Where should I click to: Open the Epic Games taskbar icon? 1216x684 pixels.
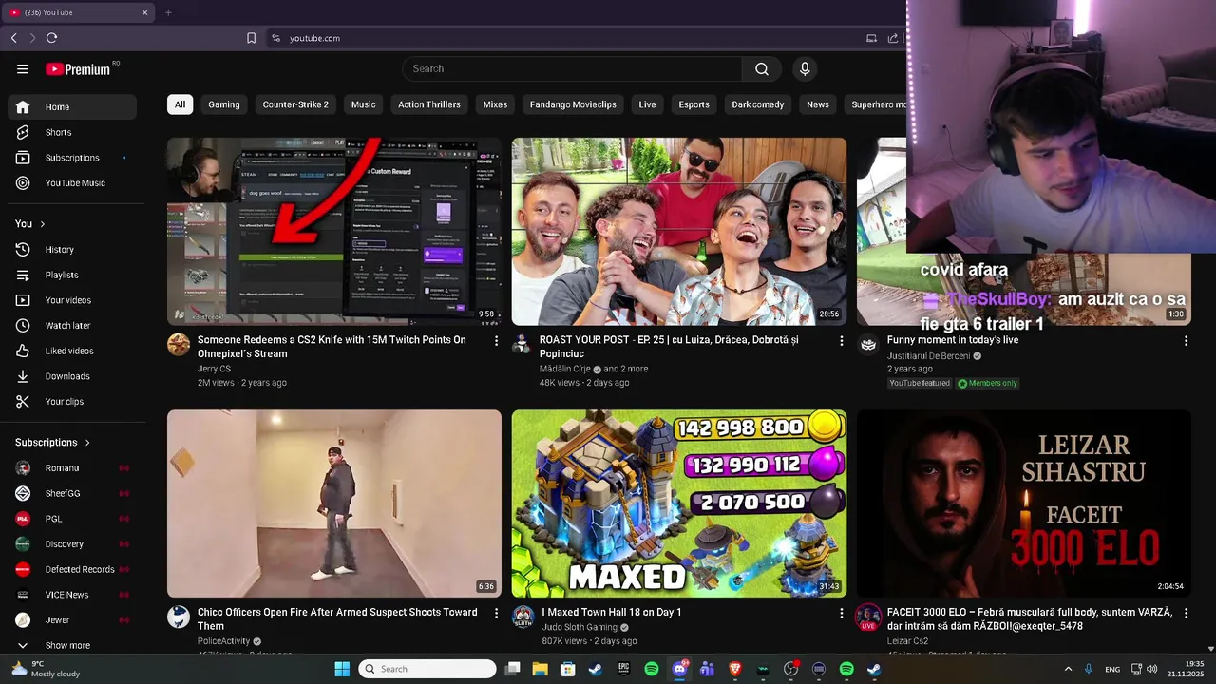click(623, 669)
